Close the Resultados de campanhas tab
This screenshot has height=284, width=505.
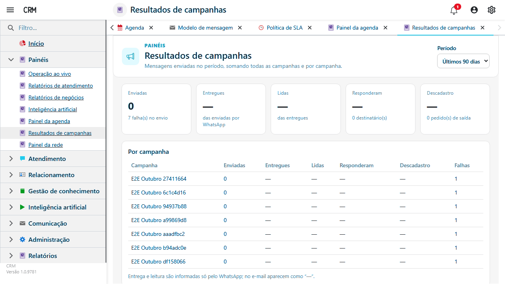point(483,28)
